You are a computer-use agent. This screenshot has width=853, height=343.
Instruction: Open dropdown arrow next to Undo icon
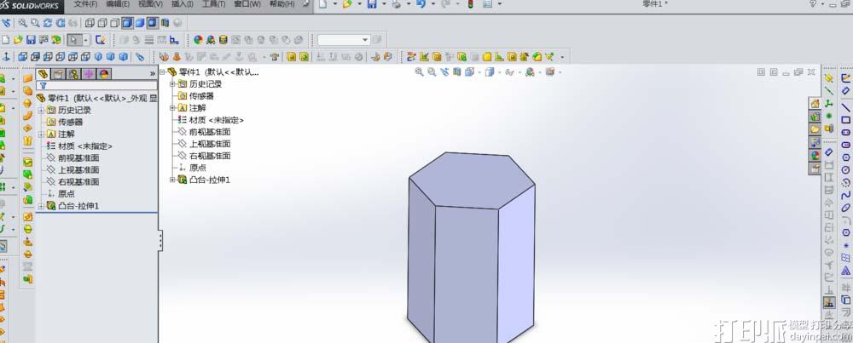(432, 3)
